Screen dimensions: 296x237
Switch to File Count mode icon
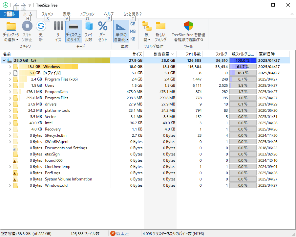[89, 26]
